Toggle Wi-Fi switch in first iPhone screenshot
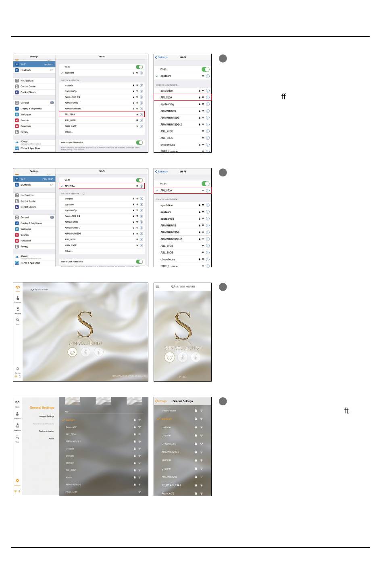Screen dimensions: 383x562 click(x=206, y=69)
